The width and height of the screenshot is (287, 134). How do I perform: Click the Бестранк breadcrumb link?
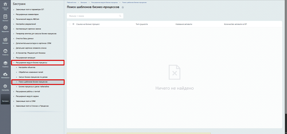pos(84,2)
